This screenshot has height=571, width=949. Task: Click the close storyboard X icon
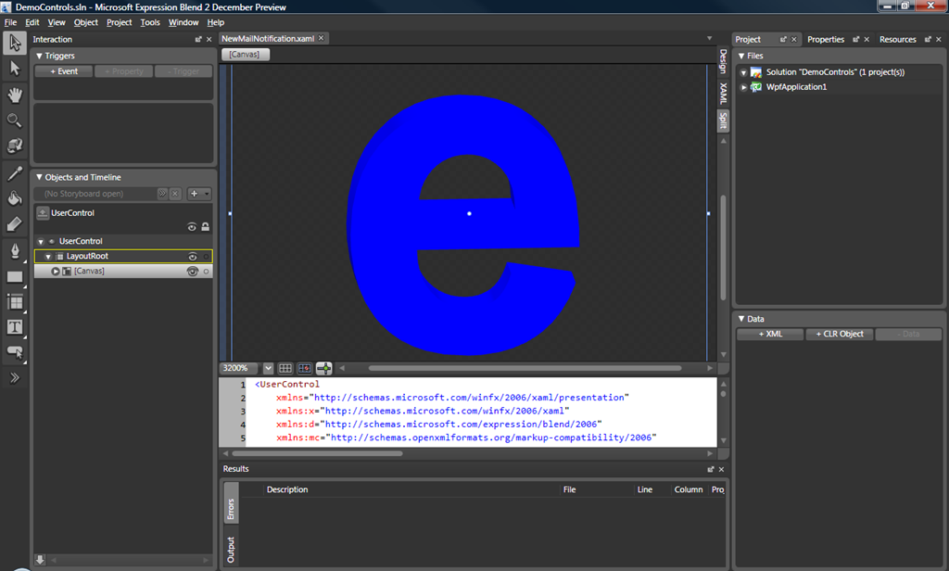(175, 194)
